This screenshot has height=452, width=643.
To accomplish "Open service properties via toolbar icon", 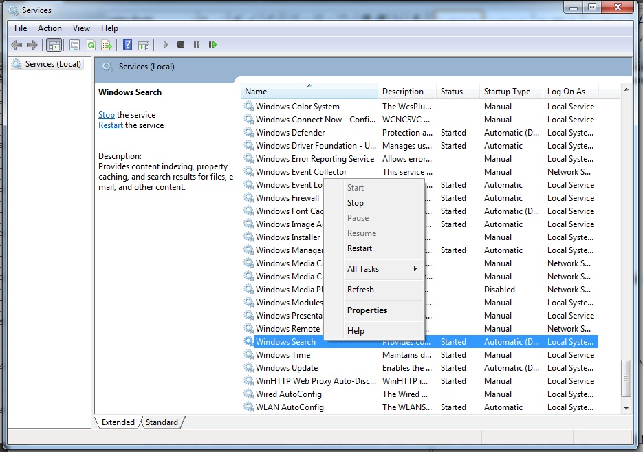I will pos(74,44).
